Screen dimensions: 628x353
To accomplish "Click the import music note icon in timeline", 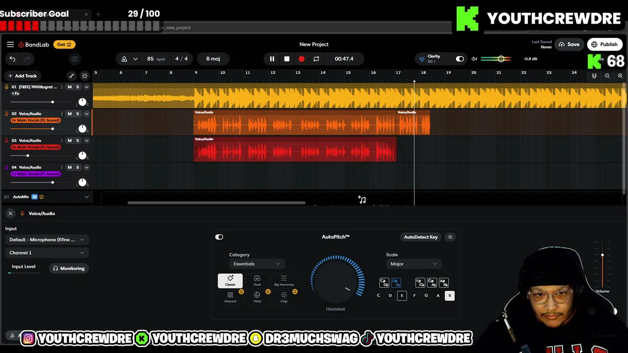I will coord(362,200).
